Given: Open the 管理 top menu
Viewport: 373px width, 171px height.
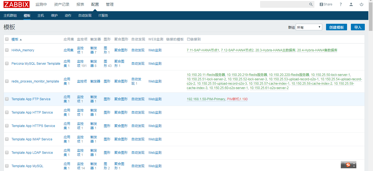Looking at the screenshot, I should click(110, 4).
